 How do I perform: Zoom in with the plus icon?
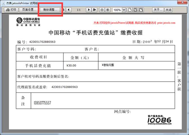click(108, 10)
